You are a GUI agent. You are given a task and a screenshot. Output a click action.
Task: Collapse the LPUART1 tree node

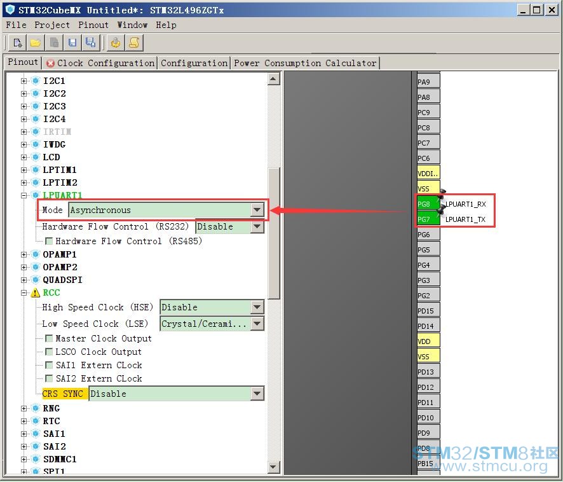pyautogui.click(x=24, y=195)
